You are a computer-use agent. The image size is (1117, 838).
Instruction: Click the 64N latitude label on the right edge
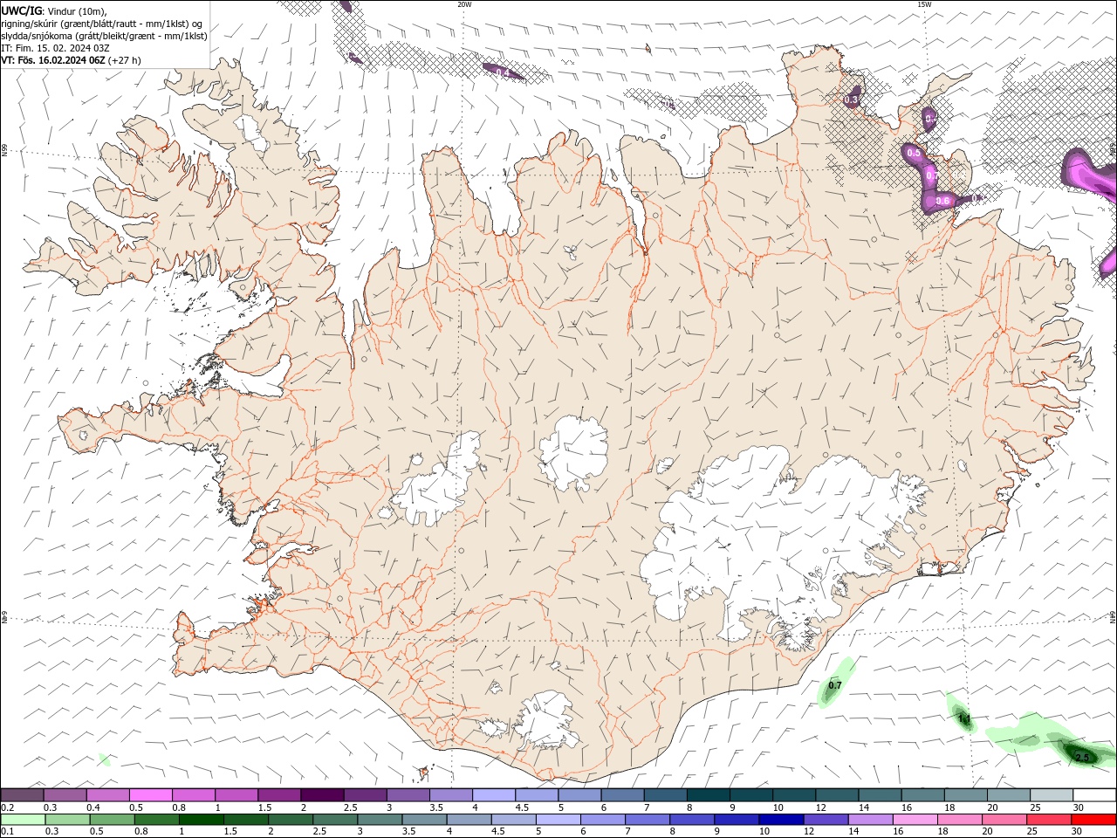click(1113, 617)
